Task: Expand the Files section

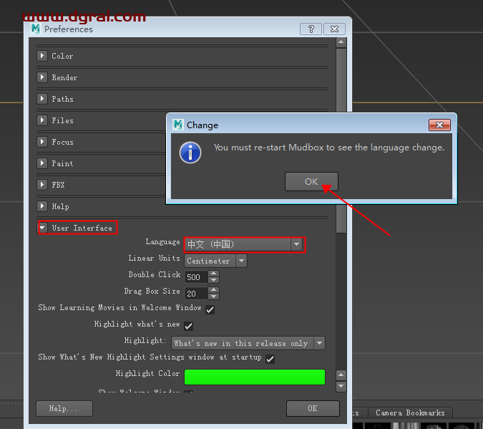Action: [42, 120]
